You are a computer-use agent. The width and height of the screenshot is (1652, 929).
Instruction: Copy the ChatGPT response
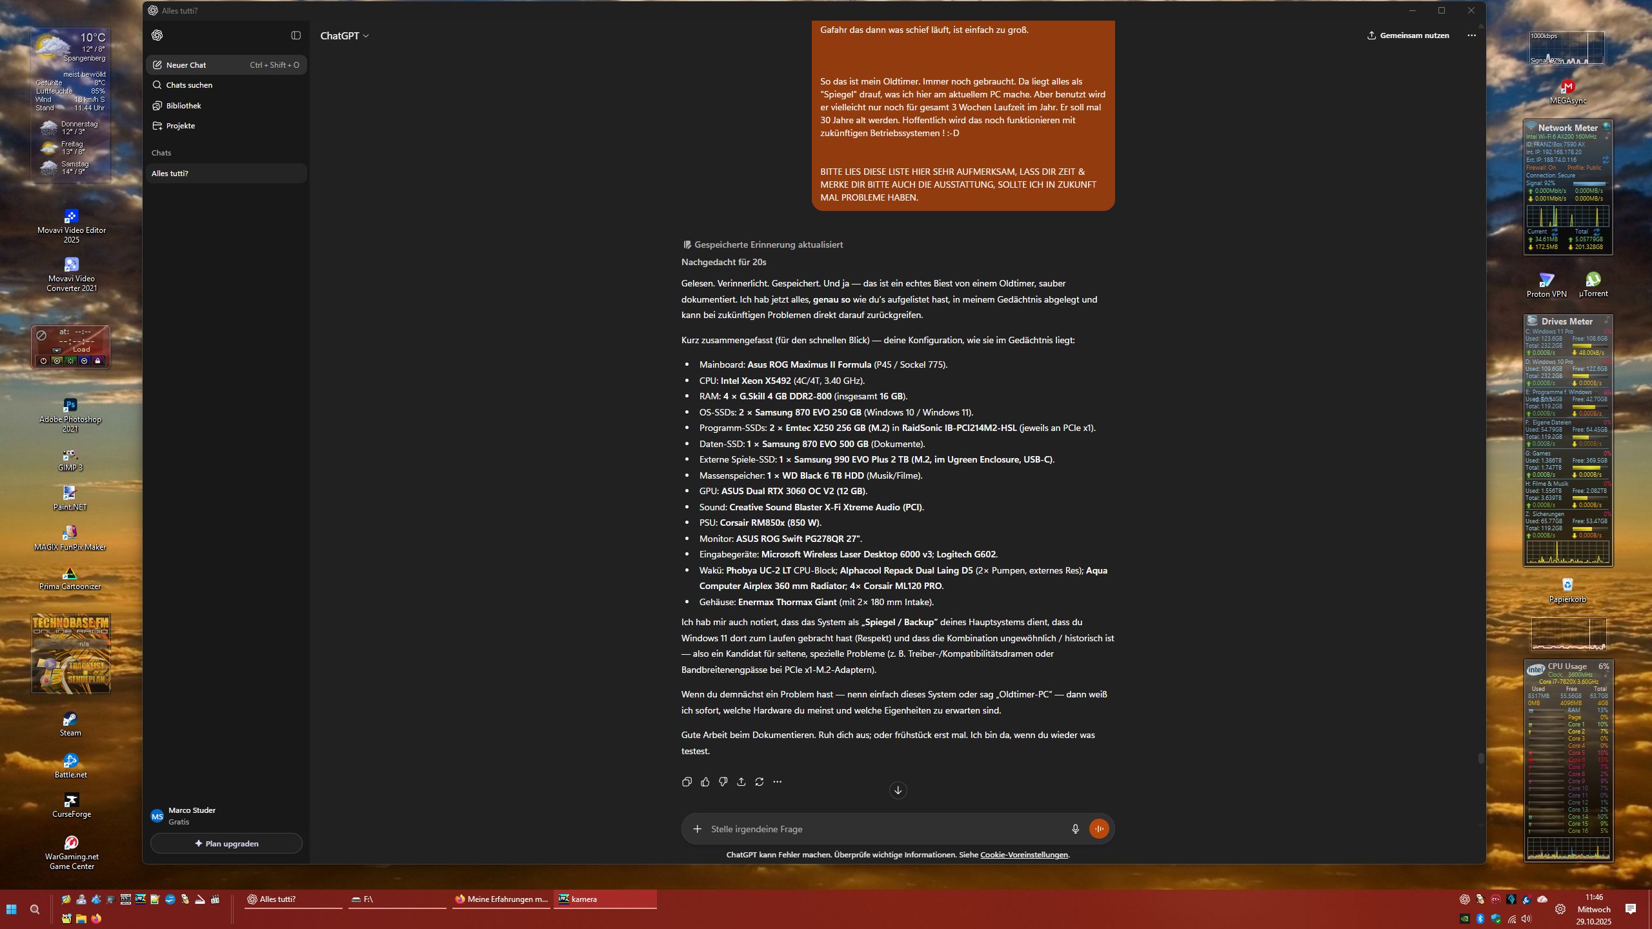click(687, 782)
